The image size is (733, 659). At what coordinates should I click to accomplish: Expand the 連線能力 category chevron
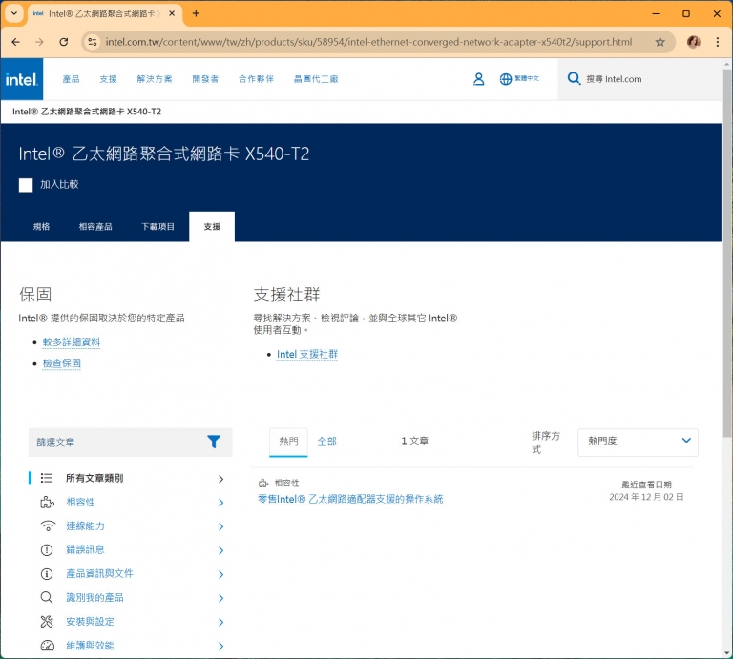(x=220, y=526)
